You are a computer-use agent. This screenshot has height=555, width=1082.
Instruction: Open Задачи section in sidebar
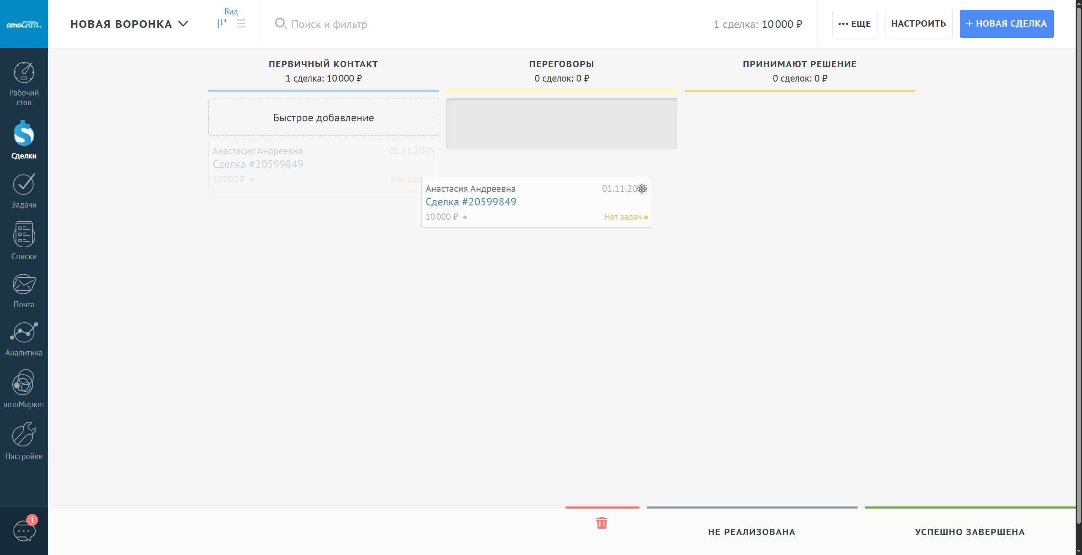(x=24, y=191)
